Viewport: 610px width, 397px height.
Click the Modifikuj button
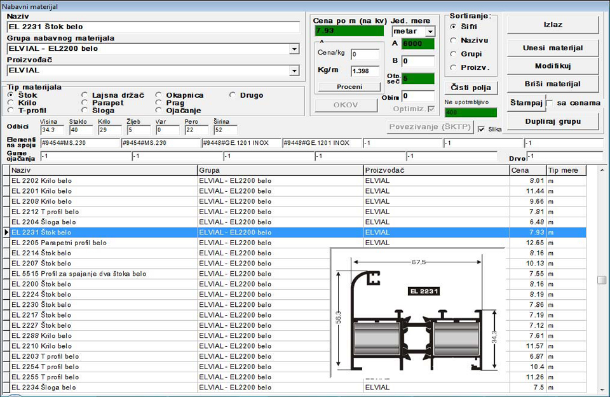tap(553, 66)
